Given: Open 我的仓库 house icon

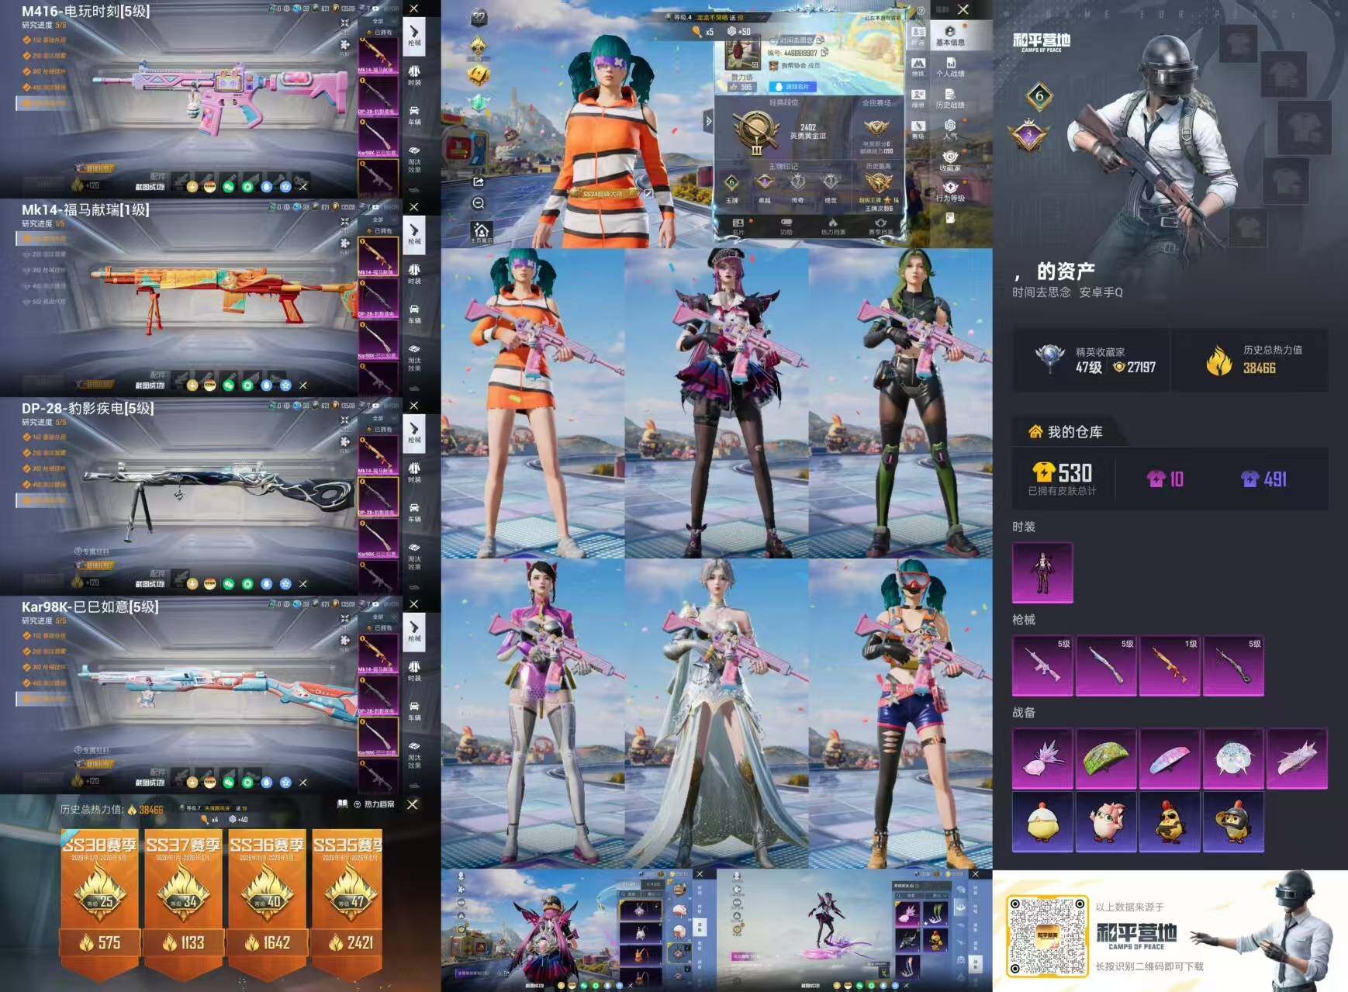Looking at the screenshot, I should (1035, 432).
